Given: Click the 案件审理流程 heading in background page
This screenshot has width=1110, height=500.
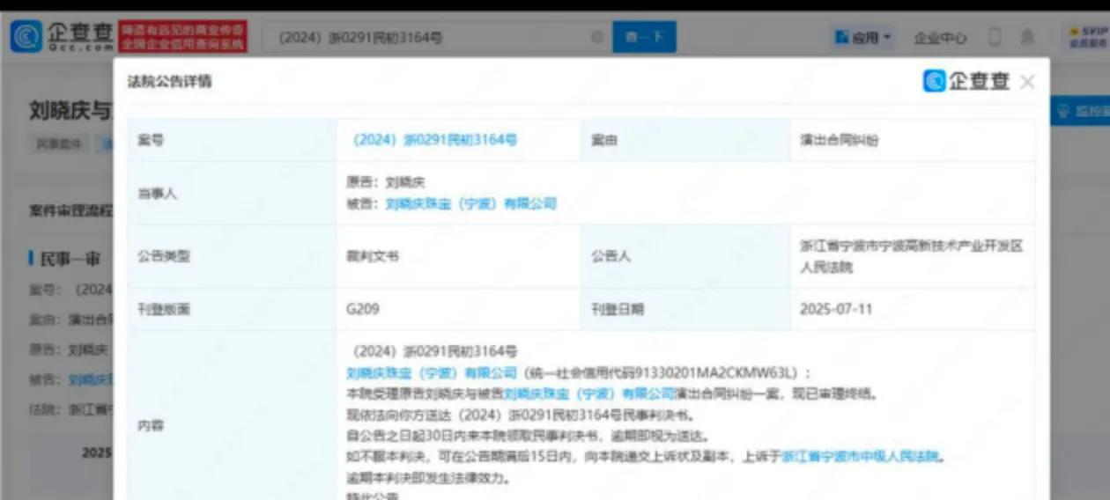Looking at the screenshot, I should click(70, 211).
